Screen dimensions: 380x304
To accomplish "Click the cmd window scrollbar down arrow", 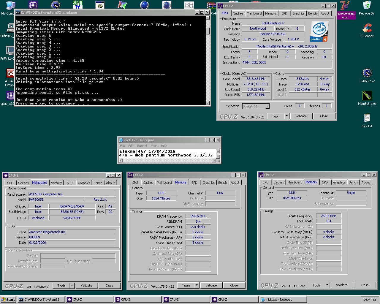I will tap(208, 103).
